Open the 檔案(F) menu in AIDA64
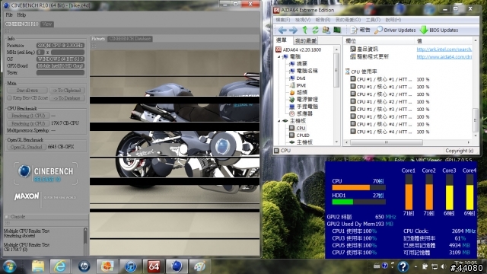Screen dimensions: 487x274 (282, 20)
